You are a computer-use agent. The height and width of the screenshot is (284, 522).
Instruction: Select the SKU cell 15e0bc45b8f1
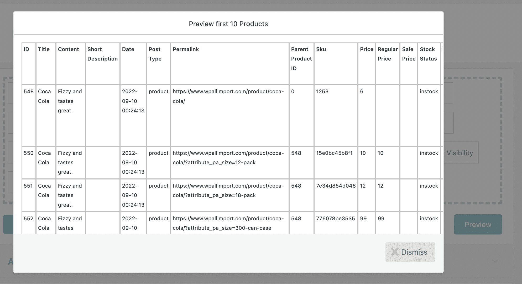(x=334, y=153)
